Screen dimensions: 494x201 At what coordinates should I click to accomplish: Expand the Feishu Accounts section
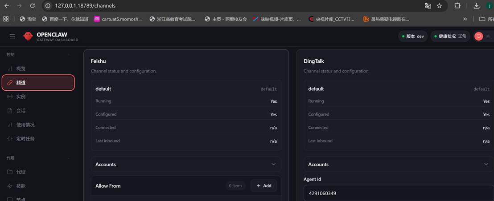tap(186, 164)
